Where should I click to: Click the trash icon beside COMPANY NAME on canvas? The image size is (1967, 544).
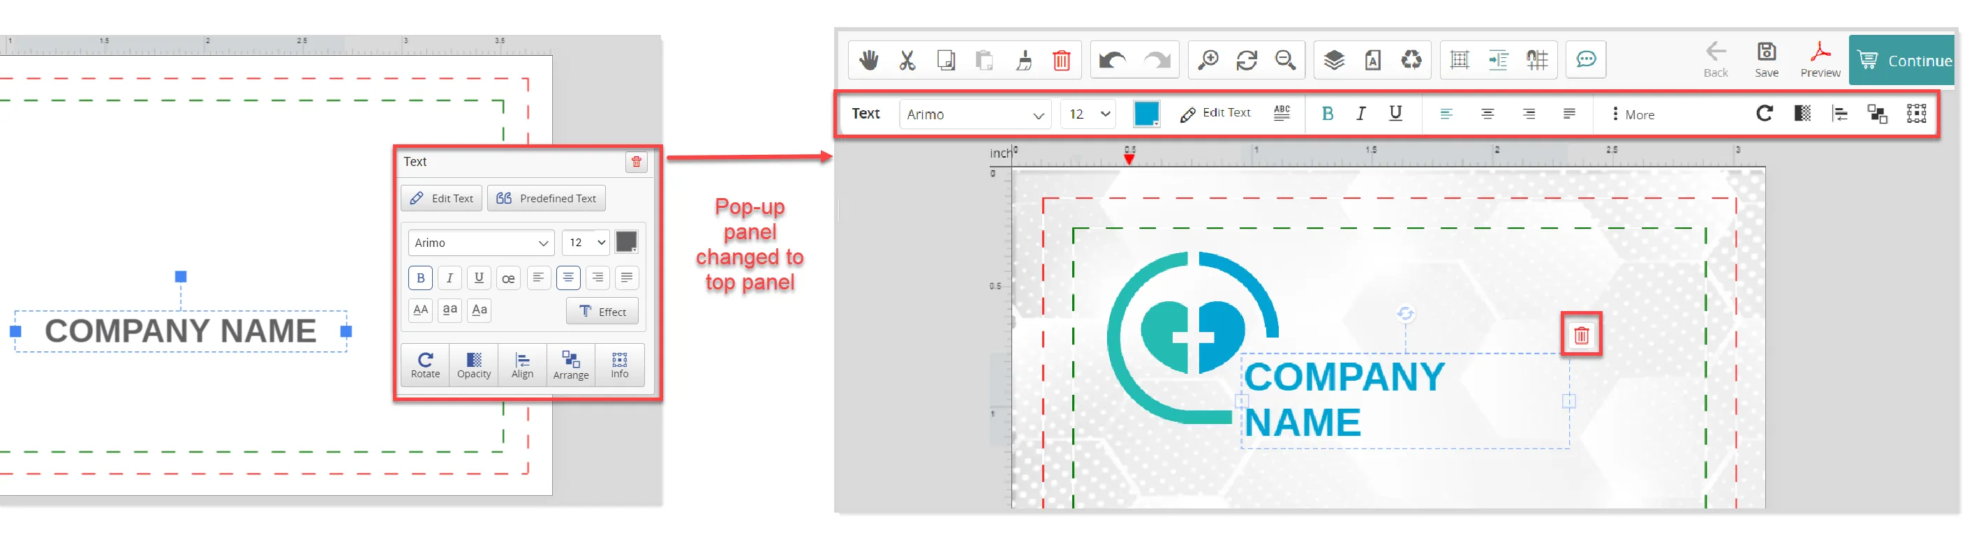point(1582,335)
